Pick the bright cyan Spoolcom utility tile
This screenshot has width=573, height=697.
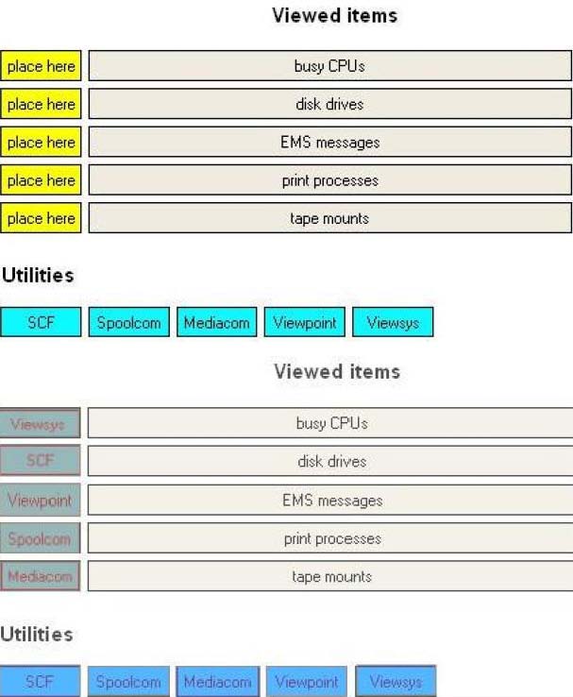pos(128,322)
